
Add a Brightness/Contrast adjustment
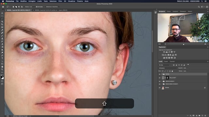[164, 52]
